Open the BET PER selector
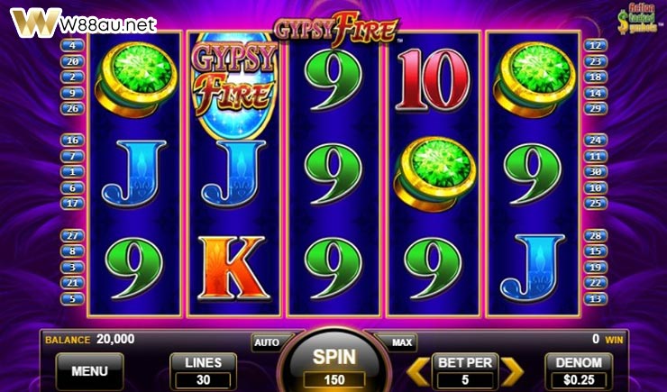This screenshot has height=392, width=667. click(x=465, y=370)
